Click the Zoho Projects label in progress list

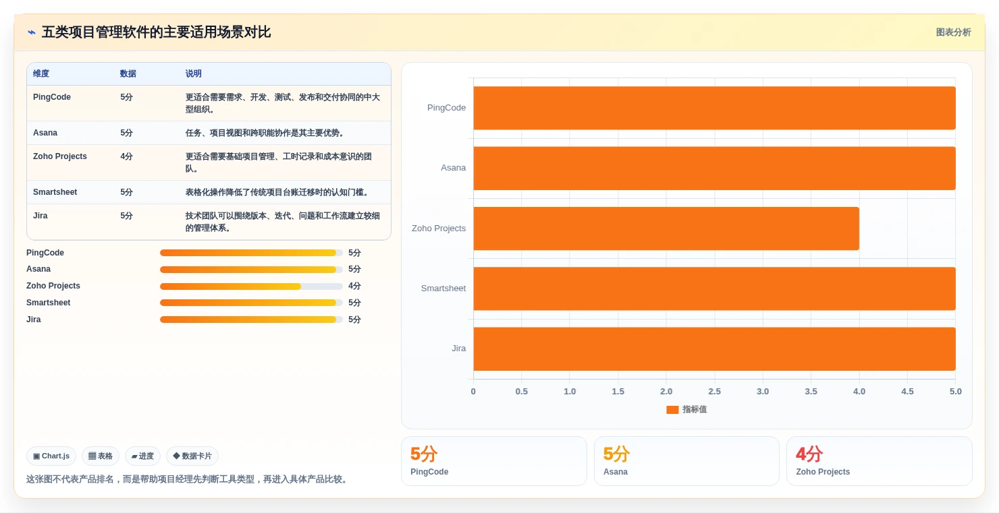click(x=53, y=286)
